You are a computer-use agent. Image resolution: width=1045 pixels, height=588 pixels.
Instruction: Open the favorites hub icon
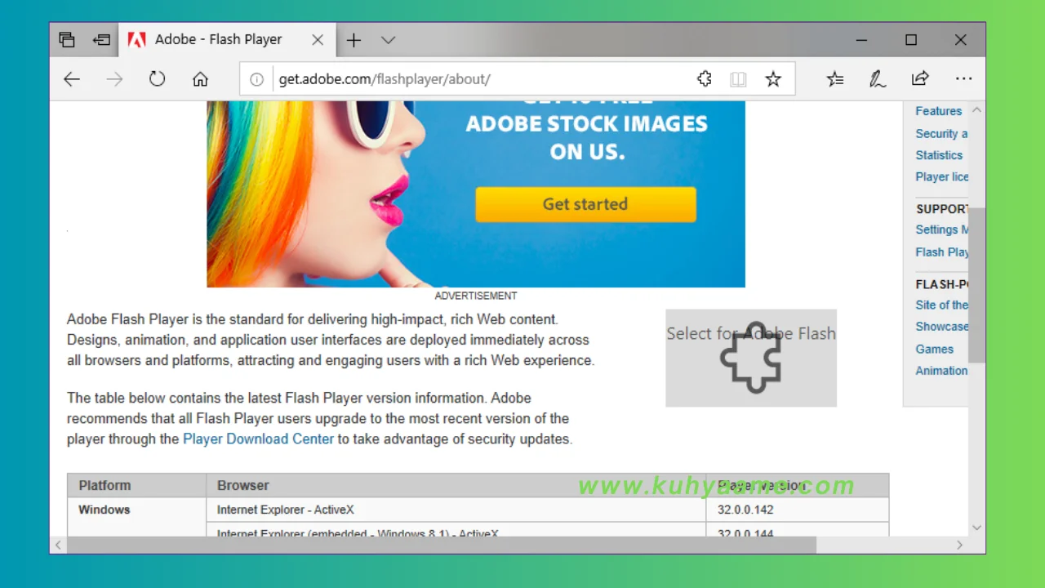point(835,79)
